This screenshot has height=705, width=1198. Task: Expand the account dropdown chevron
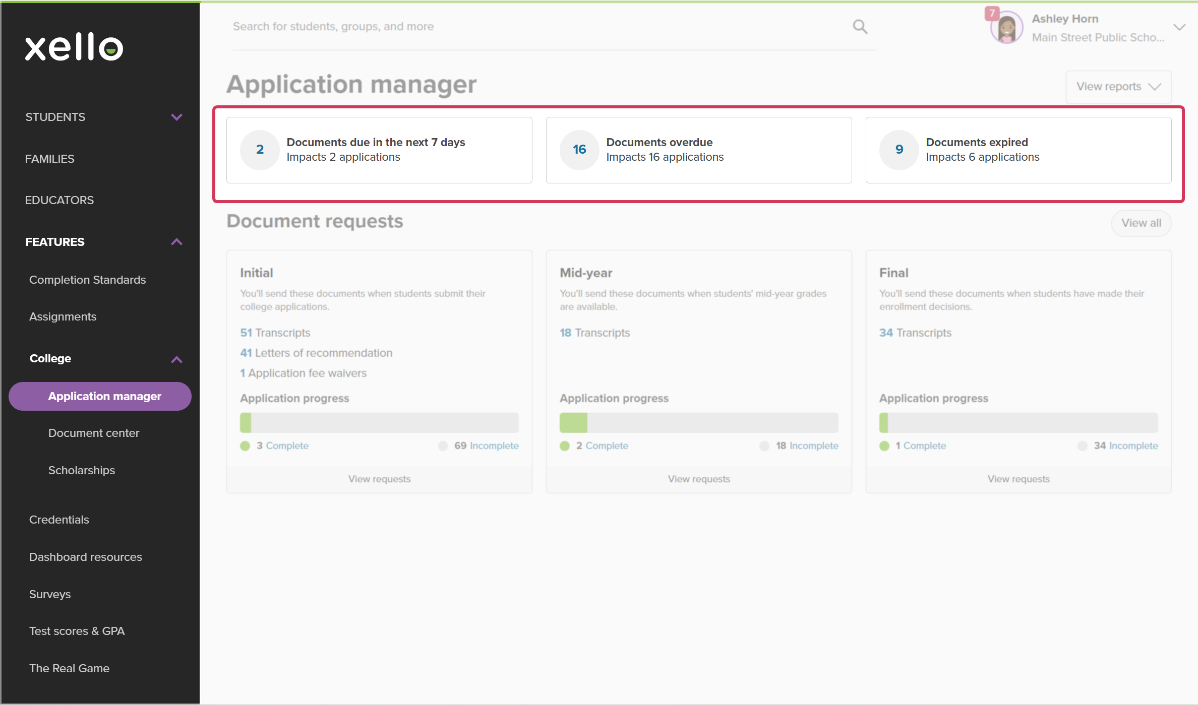click(x=1179, y=27)
